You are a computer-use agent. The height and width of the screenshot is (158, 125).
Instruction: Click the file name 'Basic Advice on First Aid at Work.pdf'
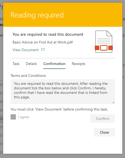43,42
